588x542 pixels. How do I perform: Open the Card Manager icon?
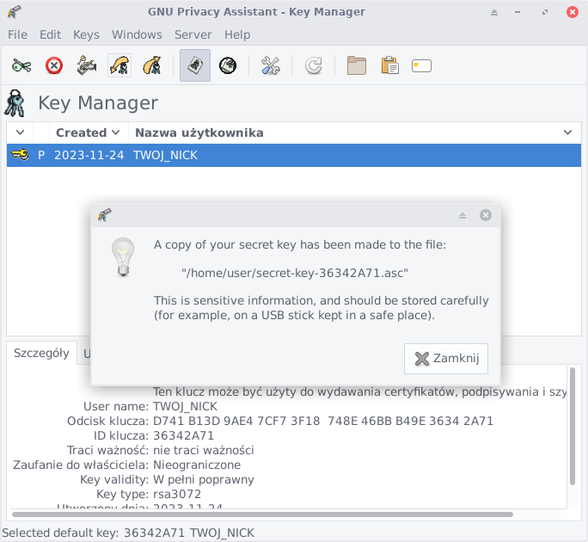(x=421, y=65)
